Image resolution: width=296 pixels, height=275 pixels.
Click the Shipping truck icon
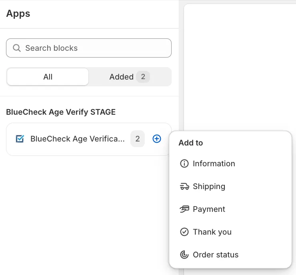[x=184, y=186]
